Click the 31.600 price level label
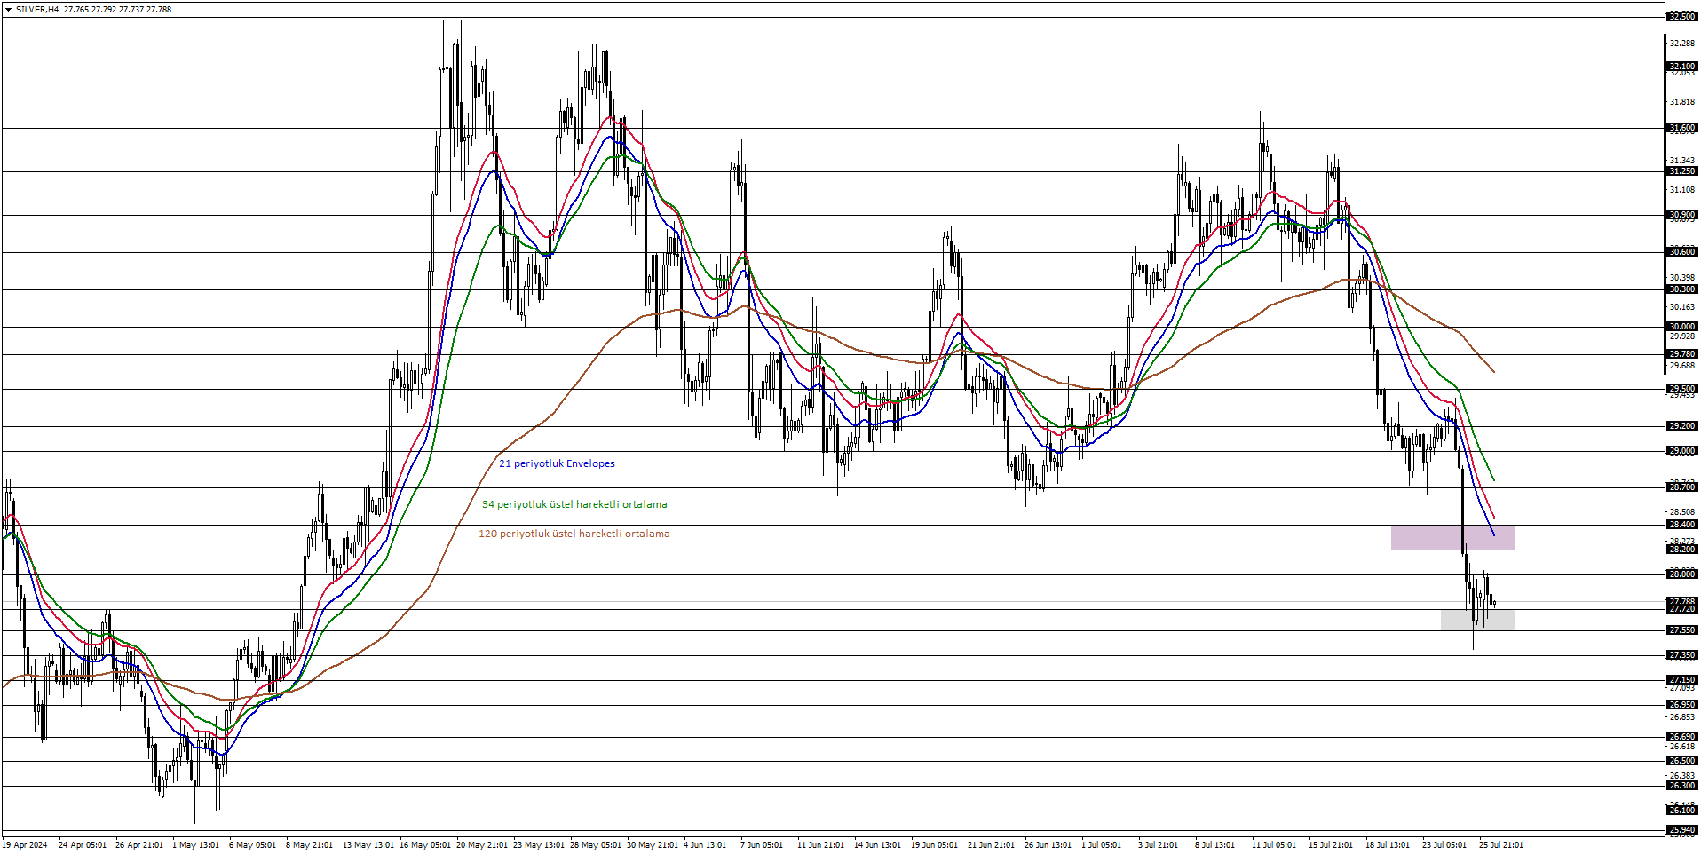The height and width of the screenshot is (855, 1701). click(x=1682, y=129)
